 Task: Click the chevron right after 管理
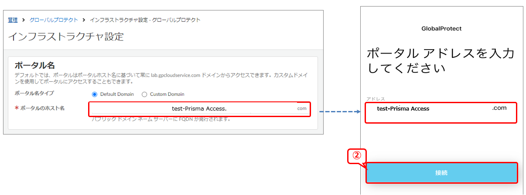click(24, 20)
